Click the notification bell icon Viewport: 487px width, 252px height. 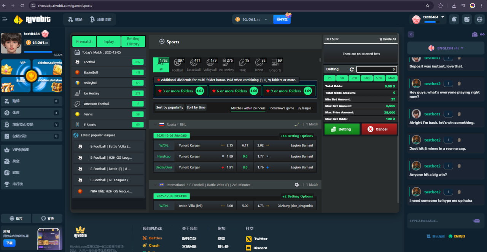(454, 19)
